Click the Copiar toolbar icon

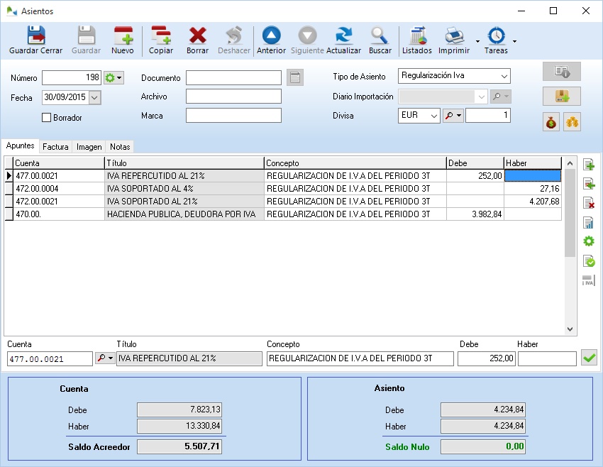coord(161,40)
